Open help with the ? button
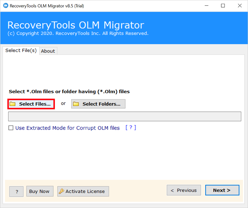This screenshot has height=208, width=248. [17, 192]
